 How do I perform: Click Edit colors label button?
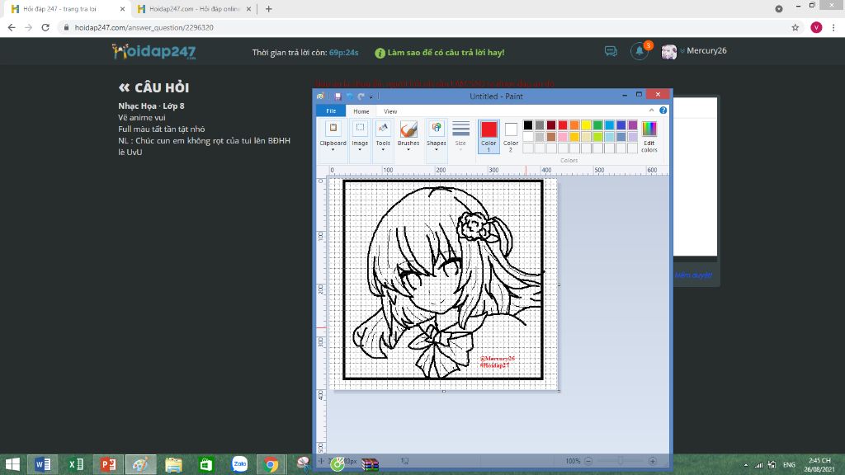click(x=649, y=147)
